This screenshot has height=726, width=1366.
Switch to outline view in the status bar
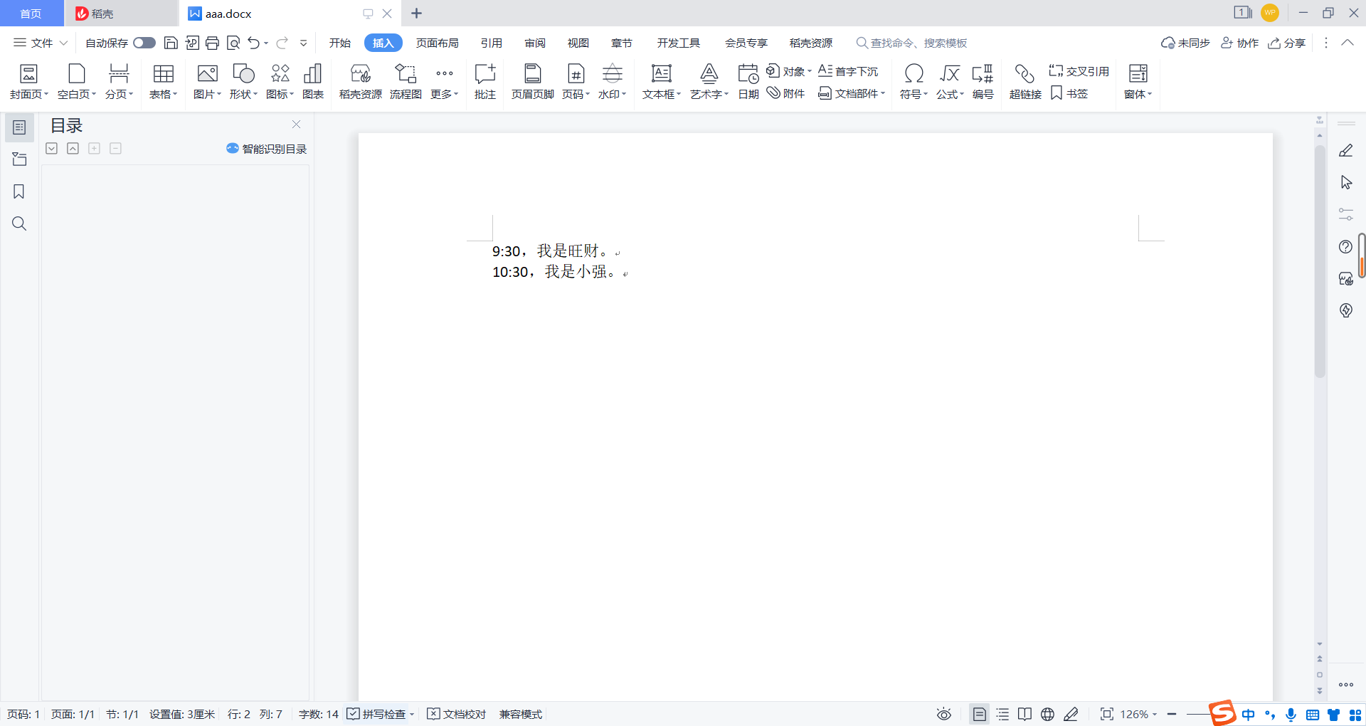[1002, 714]
